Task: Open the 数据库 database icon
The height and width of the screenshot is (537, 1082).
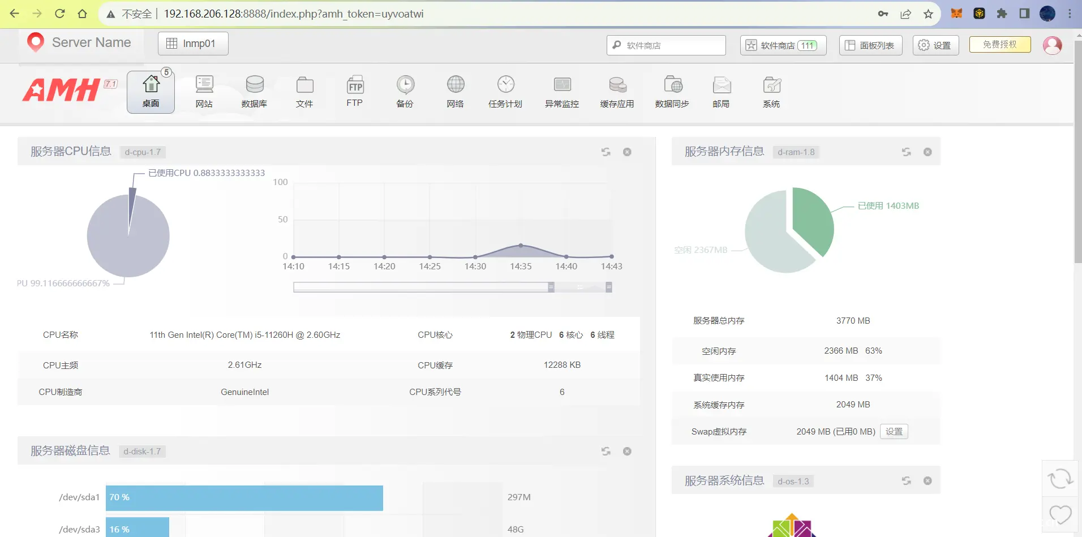Action: click(x=254, y=92)
